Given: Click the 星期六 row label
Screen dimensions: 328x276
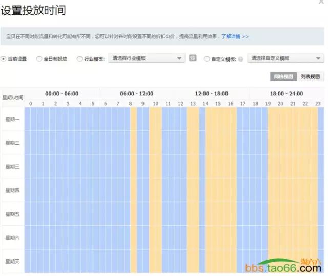Looking at the screenshot, I should click(x=12, y=238).
